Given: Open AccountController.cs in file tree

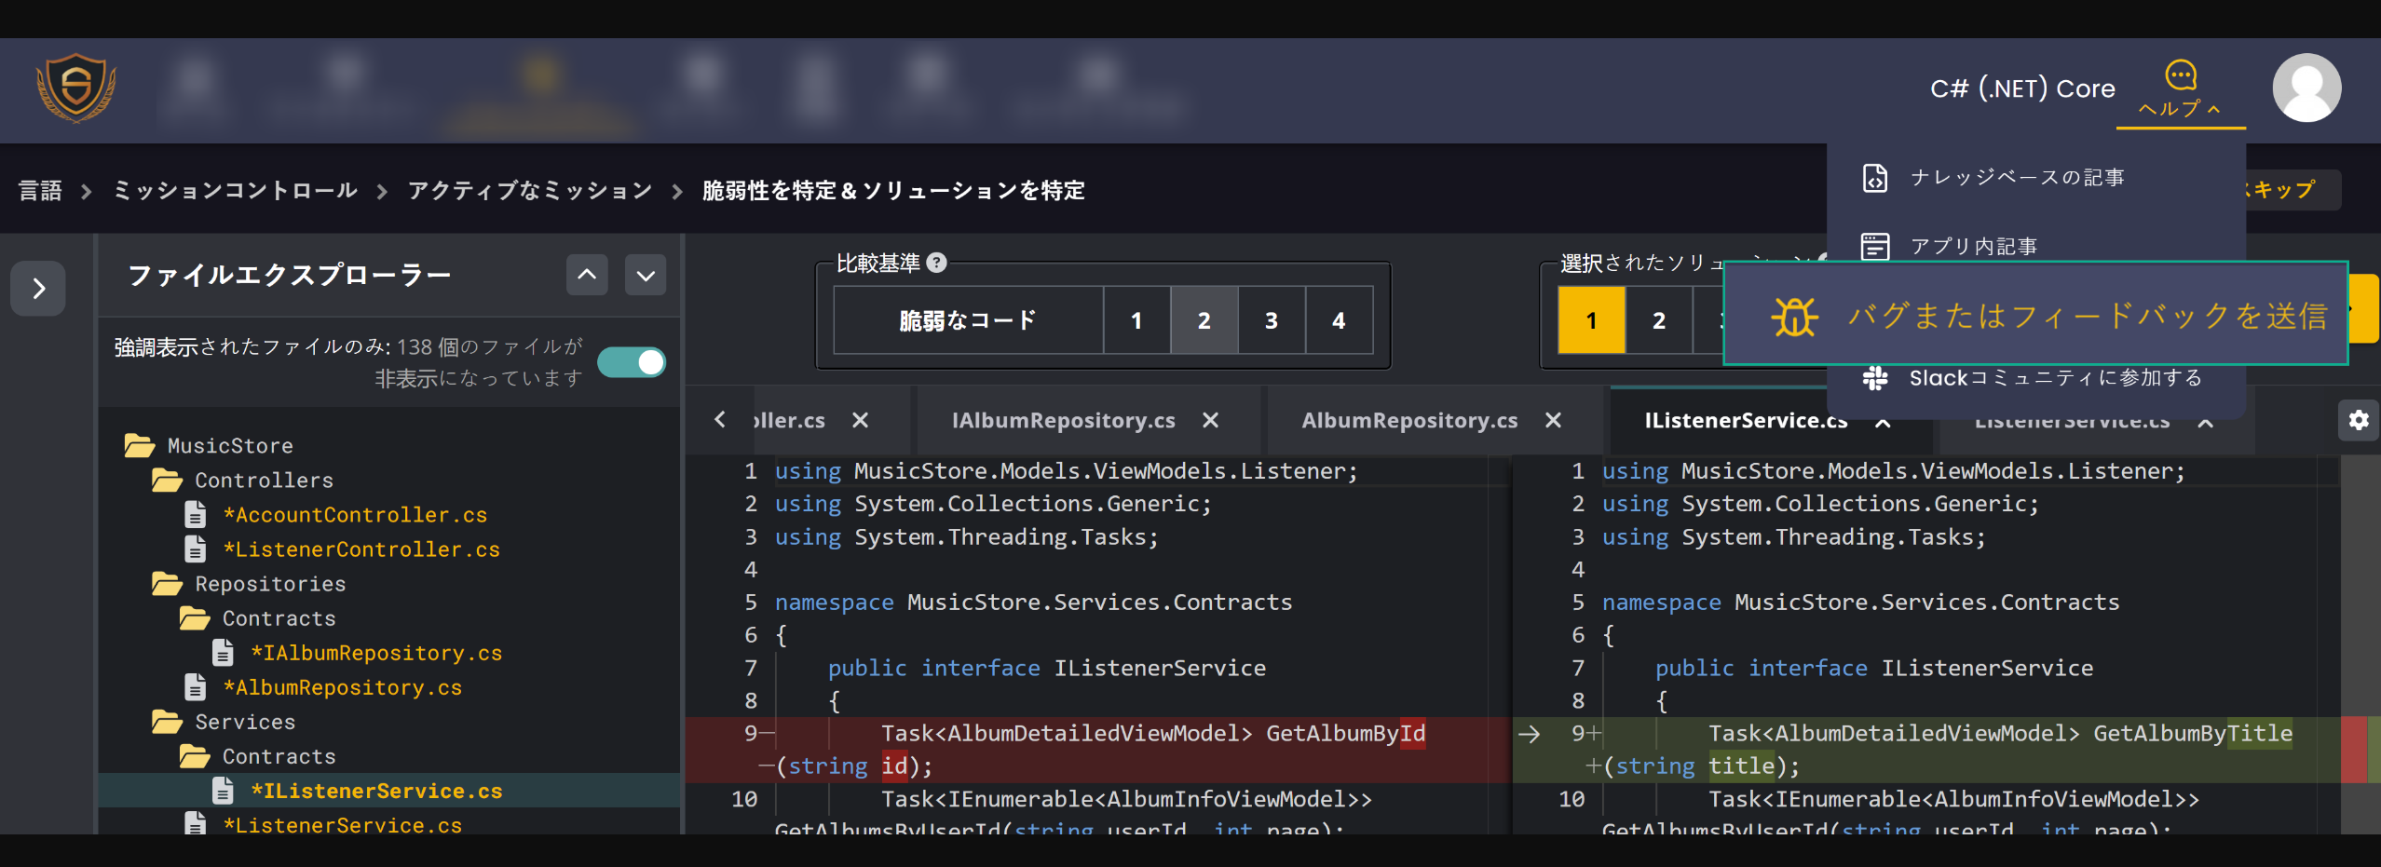Looking at the screenshot, I should pos(355,515).
